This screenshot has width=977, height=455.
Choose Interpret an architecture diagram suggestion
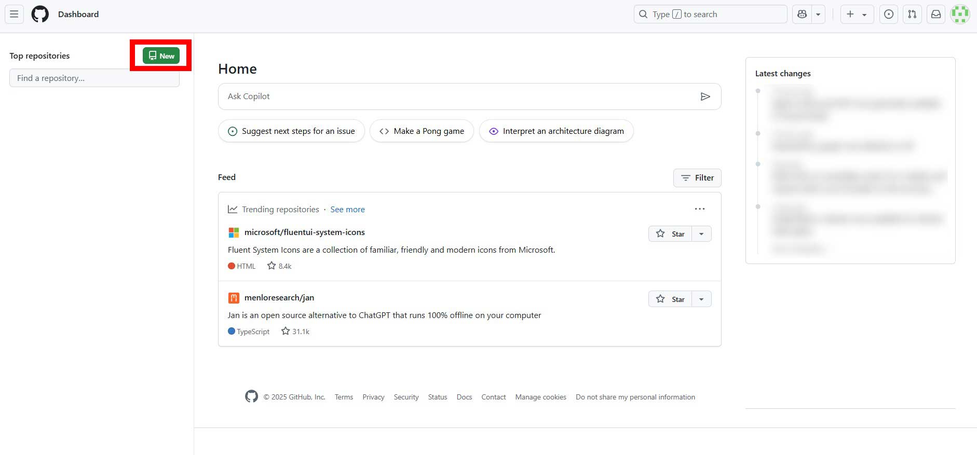556,131
